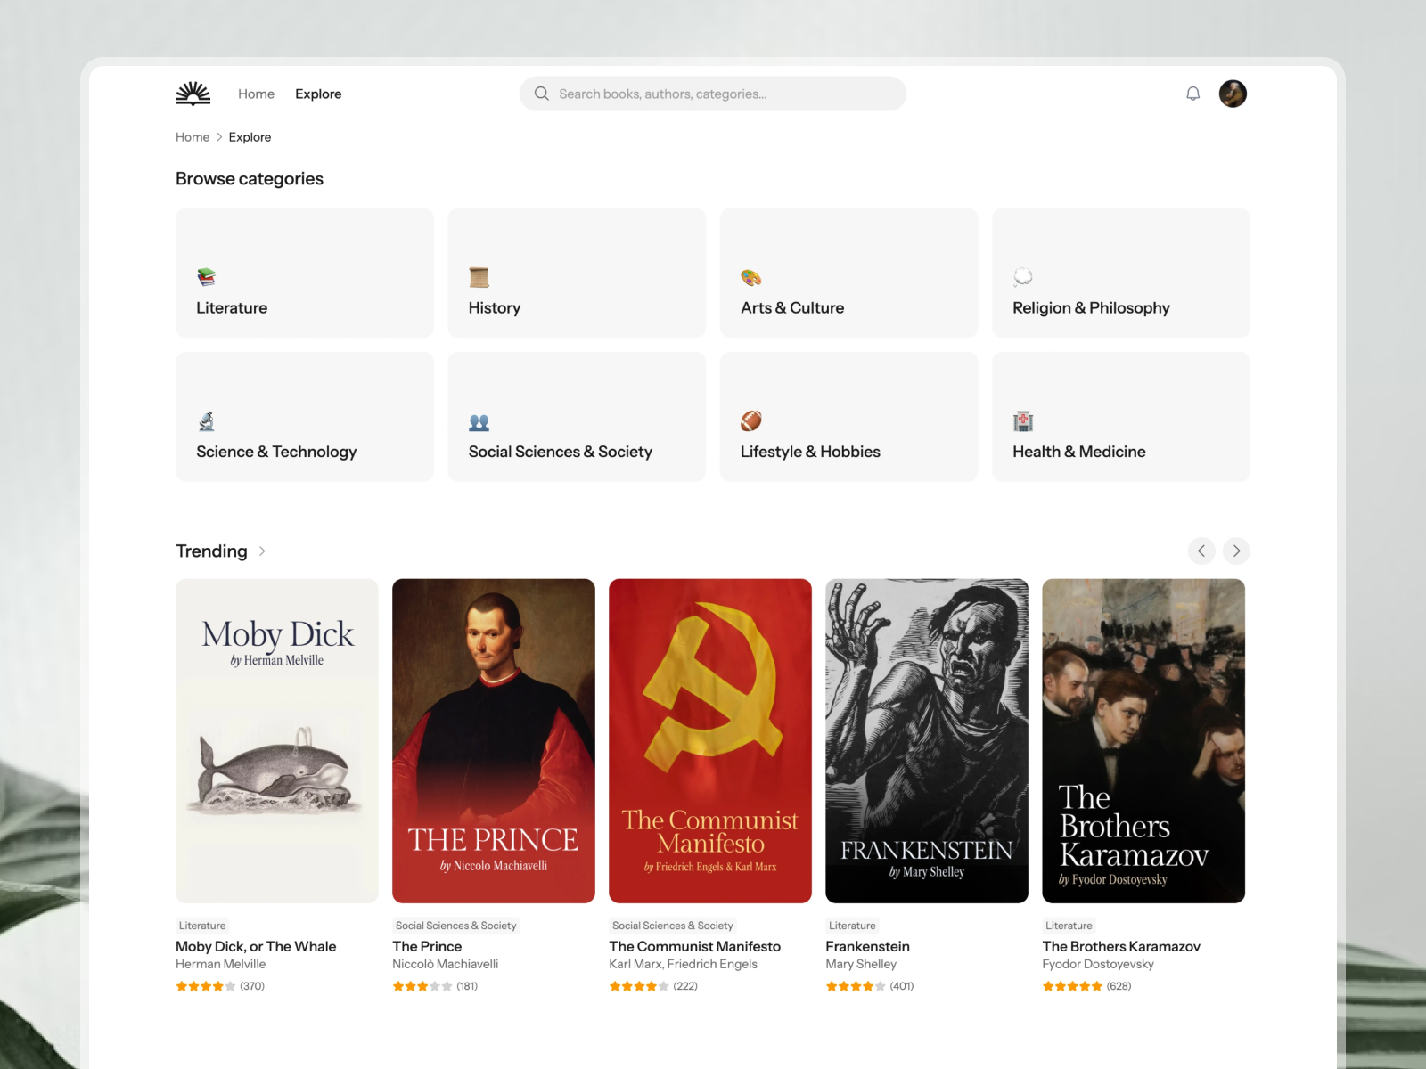Go to next trending books arrow
Image resolution: width=1426 pixels, height=1069 pixels.
(1236, 551)
